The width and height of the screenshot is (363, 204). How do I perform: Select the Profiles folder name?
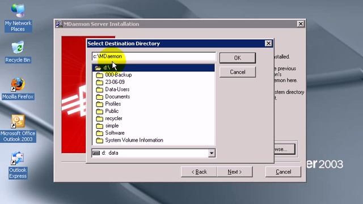coord(113,104)
